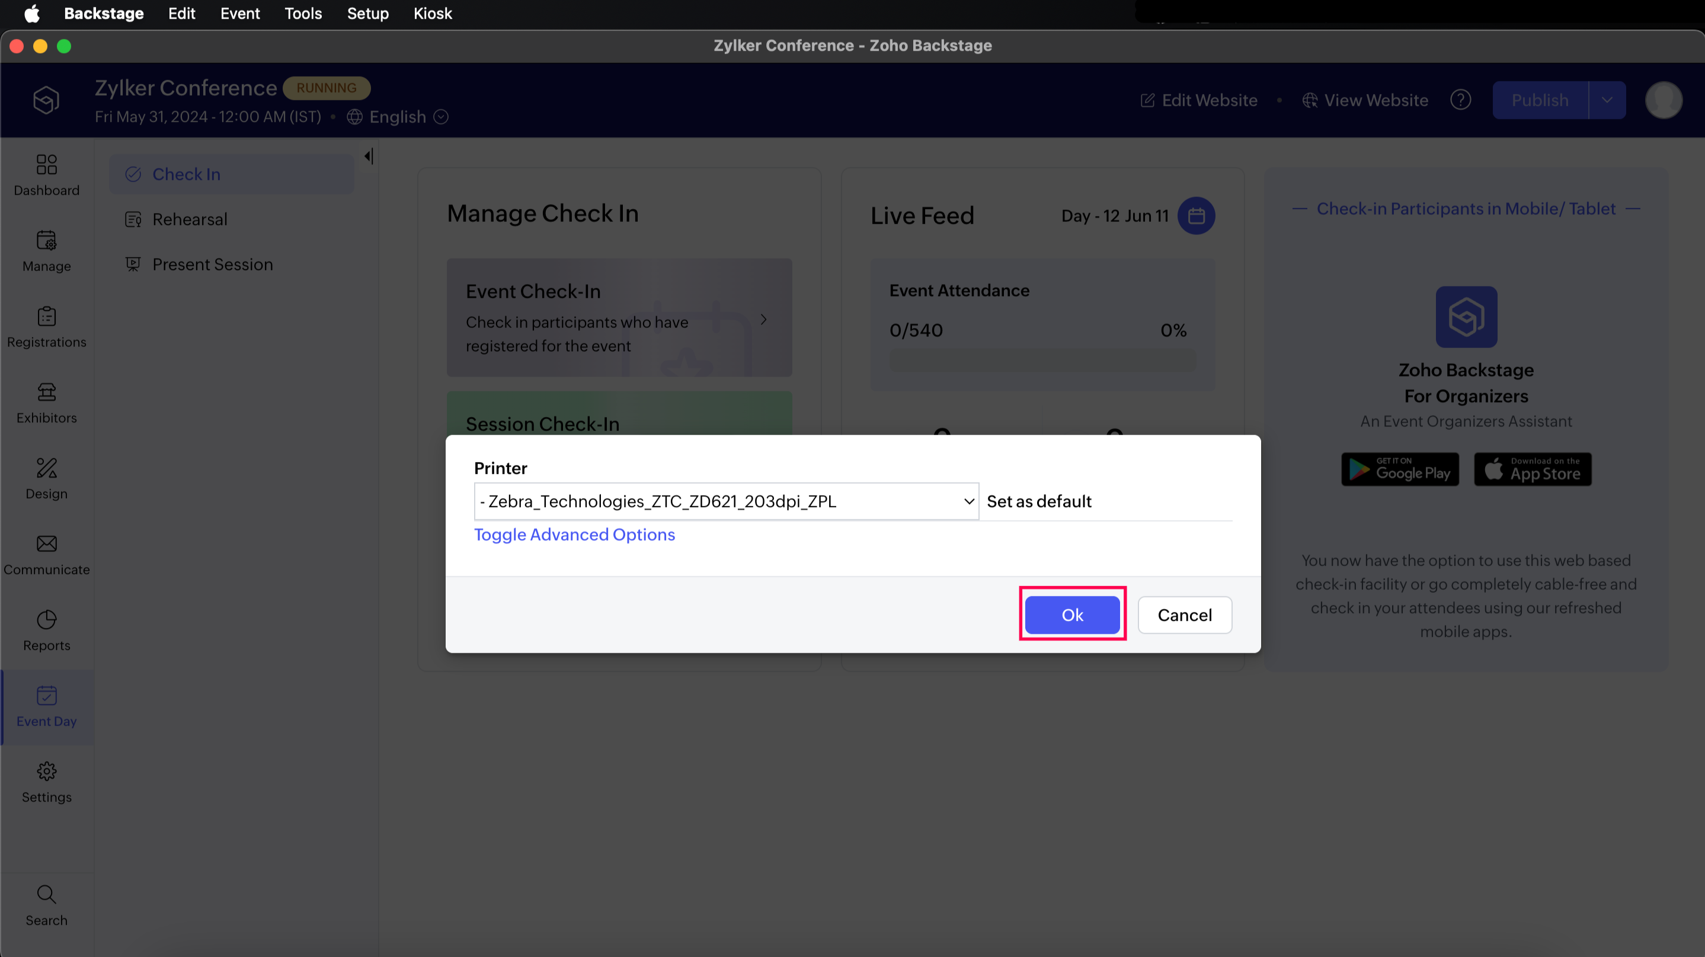Click Toggle Advanced Options link
The height and width of the screenshot is (957, 1705).
(x=574, y=534)
